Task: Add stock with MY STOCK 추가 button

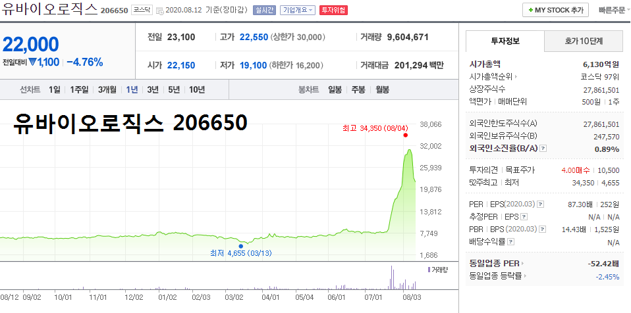Action: coord(555,10)
